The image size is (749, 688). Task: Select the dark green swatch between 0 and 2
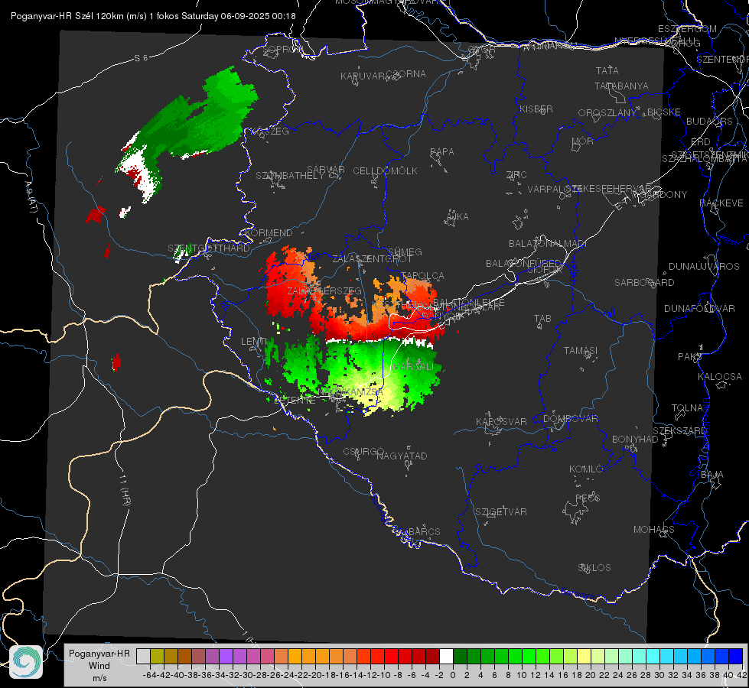460,656
